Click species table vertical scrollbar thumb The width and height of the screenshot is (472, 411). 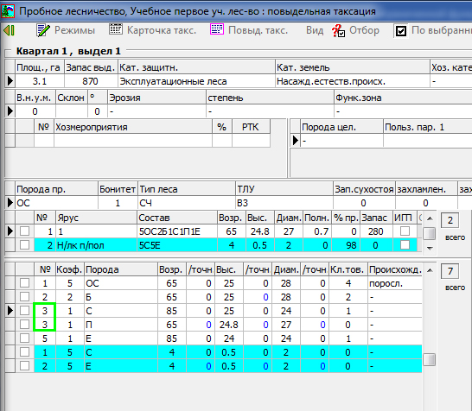pos(430,359)
